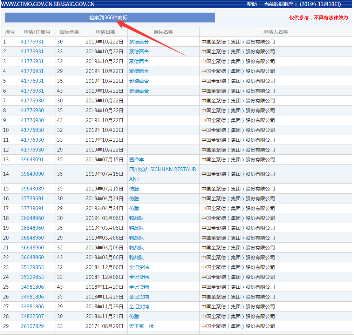Open registration number 39643089
Viewport: 354px width, 335px height.
coord(32,189)
